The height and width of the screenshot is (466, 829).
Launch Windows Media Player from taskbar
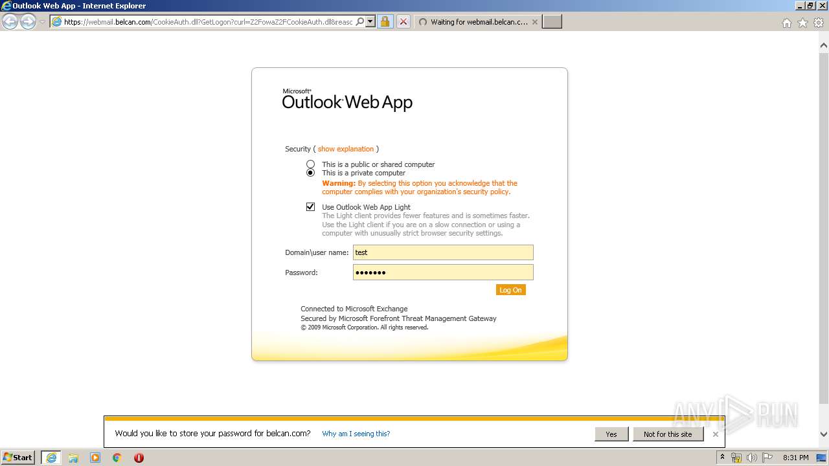pos(95,458)
